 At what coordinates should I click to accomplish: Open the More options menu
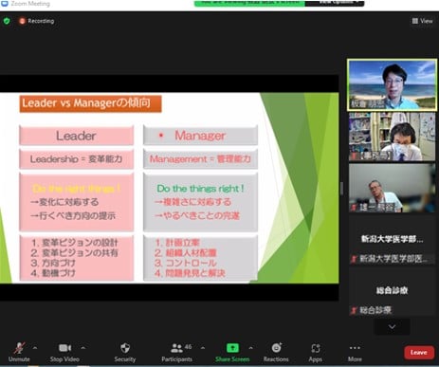point(355,348)
